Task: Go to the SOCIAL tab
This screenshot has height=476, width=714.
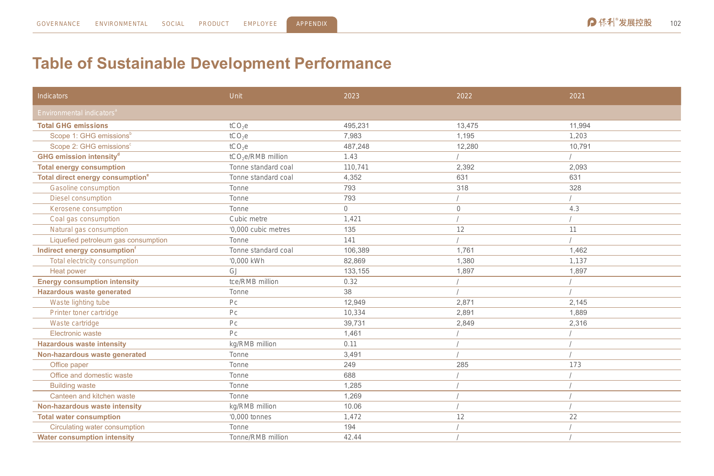Action: (x=173, y=24)
